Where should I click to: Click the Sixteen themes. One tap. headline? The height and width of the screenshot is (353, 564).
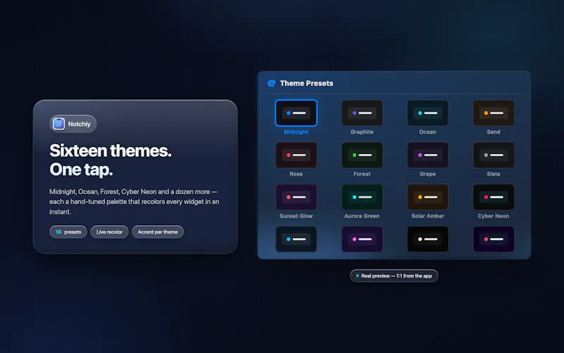(111, 160)
